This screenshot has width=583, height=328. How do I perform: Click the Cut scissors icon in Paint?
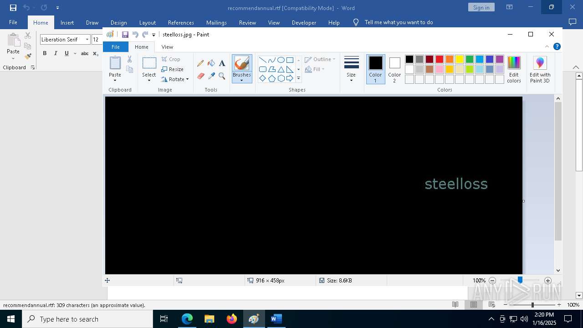coord(129,59)
